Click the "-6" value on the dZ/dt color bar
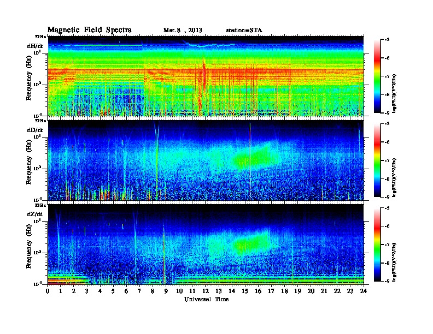Screen dimensions: 433x334 click(x=387, y=226)
